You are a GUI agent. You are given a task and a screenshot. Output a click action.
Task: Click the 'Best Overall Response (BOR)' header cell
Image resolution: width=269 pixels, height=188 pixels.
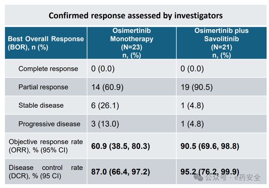pyautogui.click(x=46, y=43)
